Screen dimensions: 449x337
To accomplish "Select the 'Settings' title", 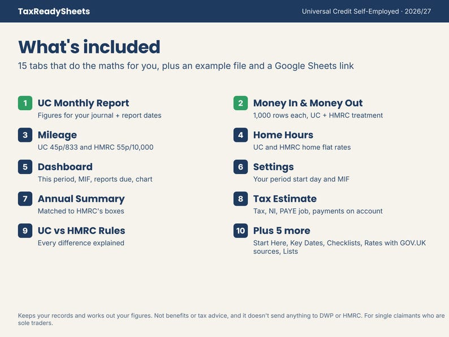I will [x=274, y=167].
